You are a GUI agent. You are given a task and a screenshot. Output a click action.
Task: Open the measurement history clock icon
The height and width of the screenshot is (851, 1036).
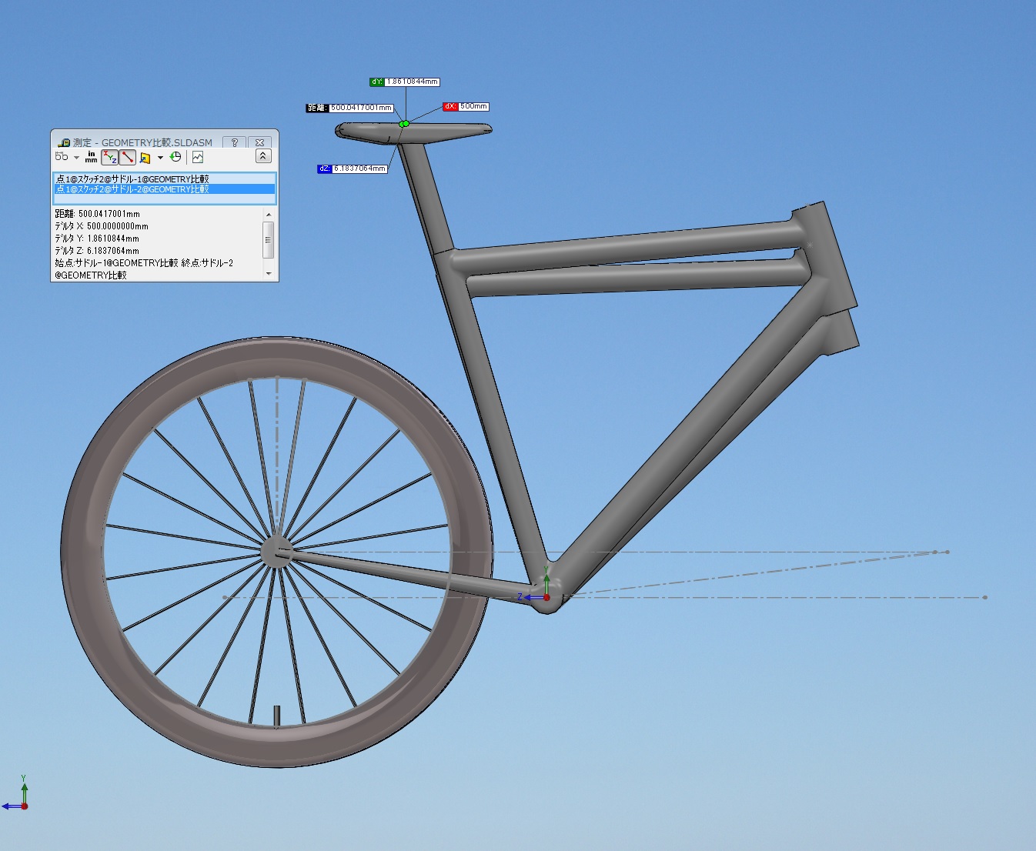[175, 157]
